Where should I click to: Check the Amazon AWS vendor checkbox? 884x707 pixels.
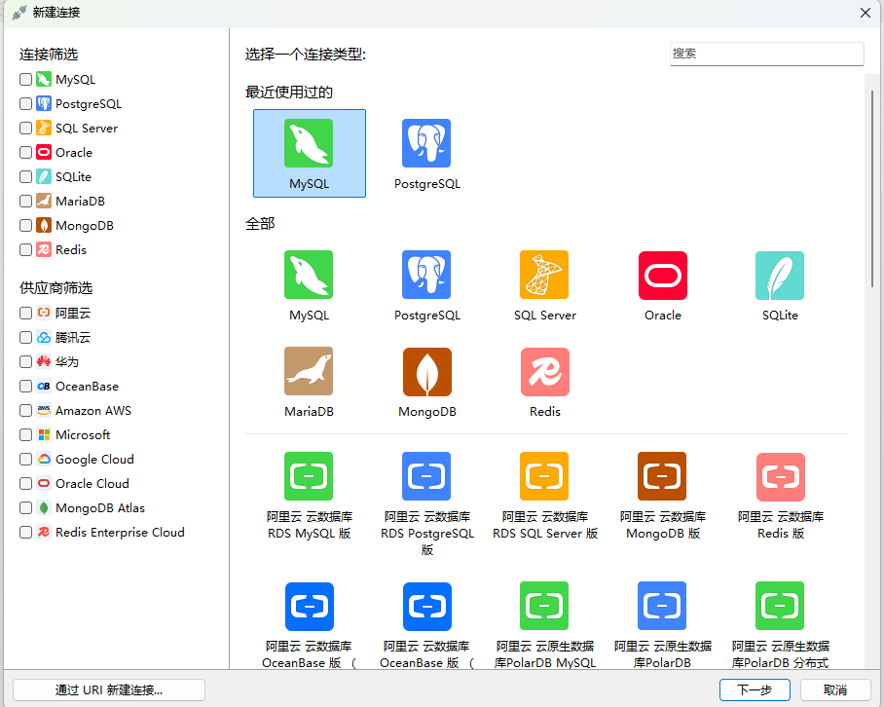tap(25, 410)
